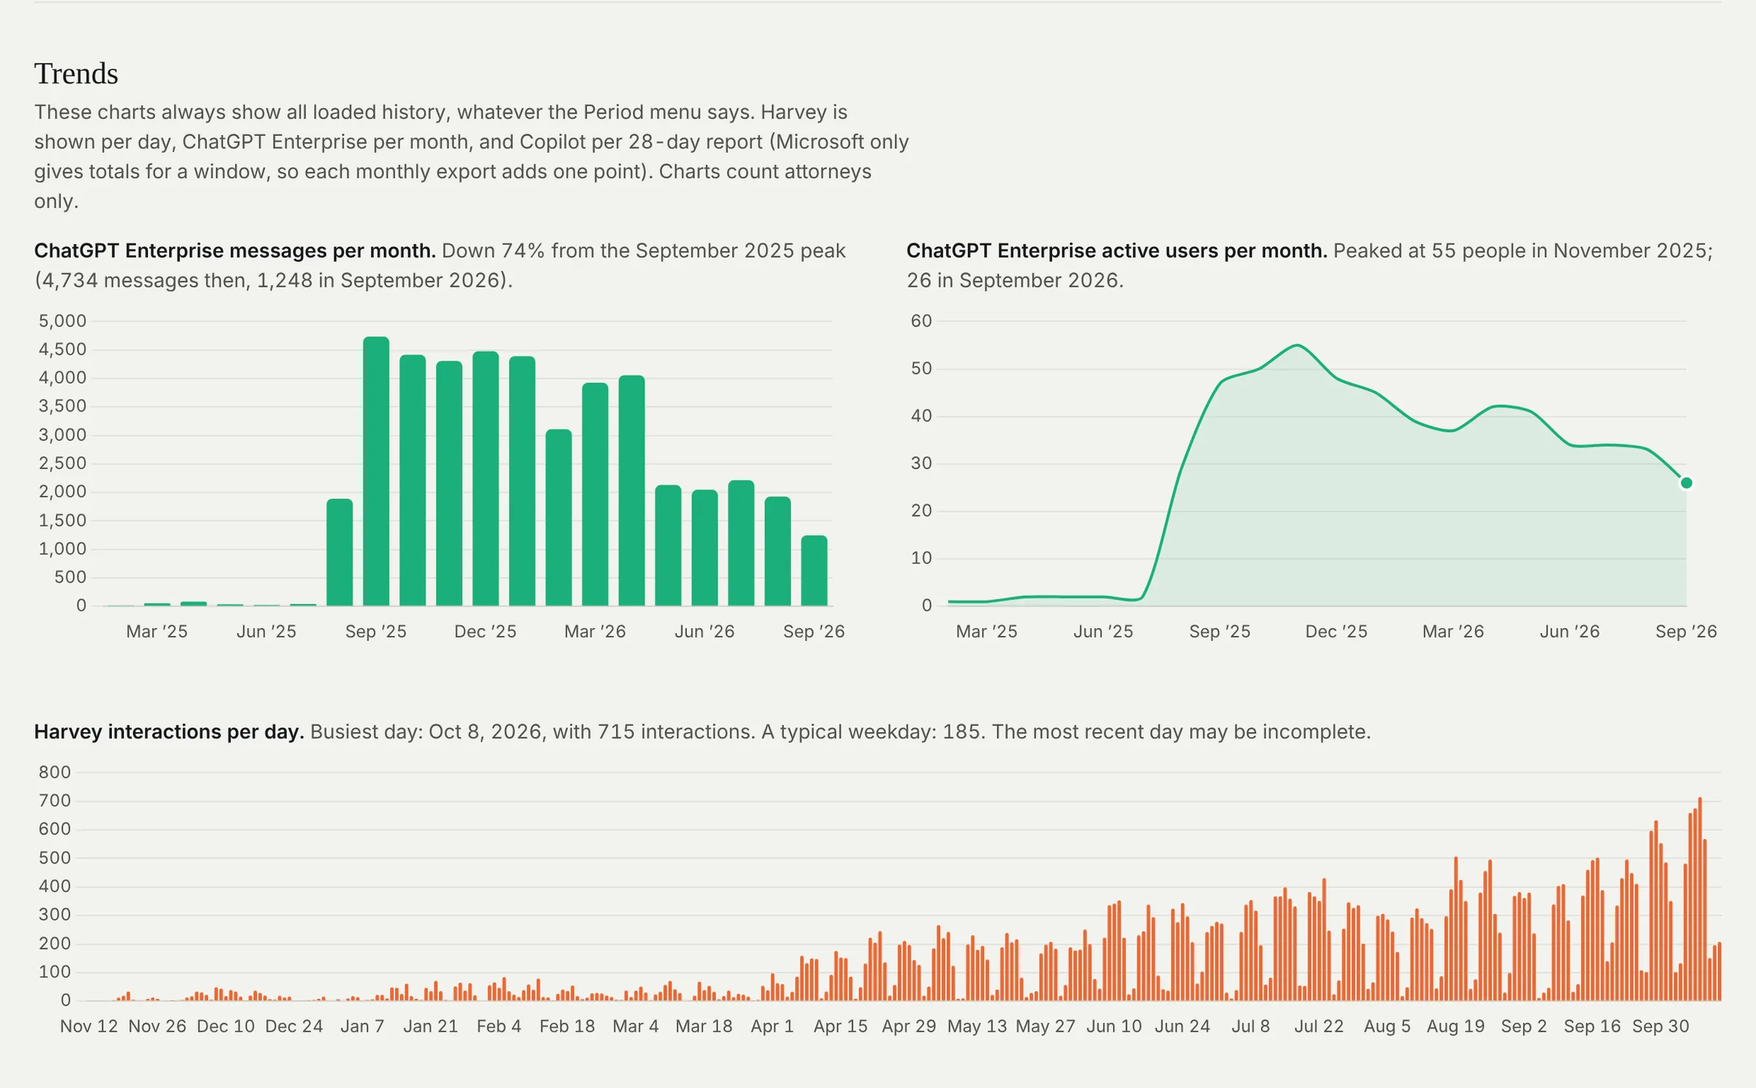
Task: Click the '60' y-axis label on users chart
Action: [x=921, y=321]
